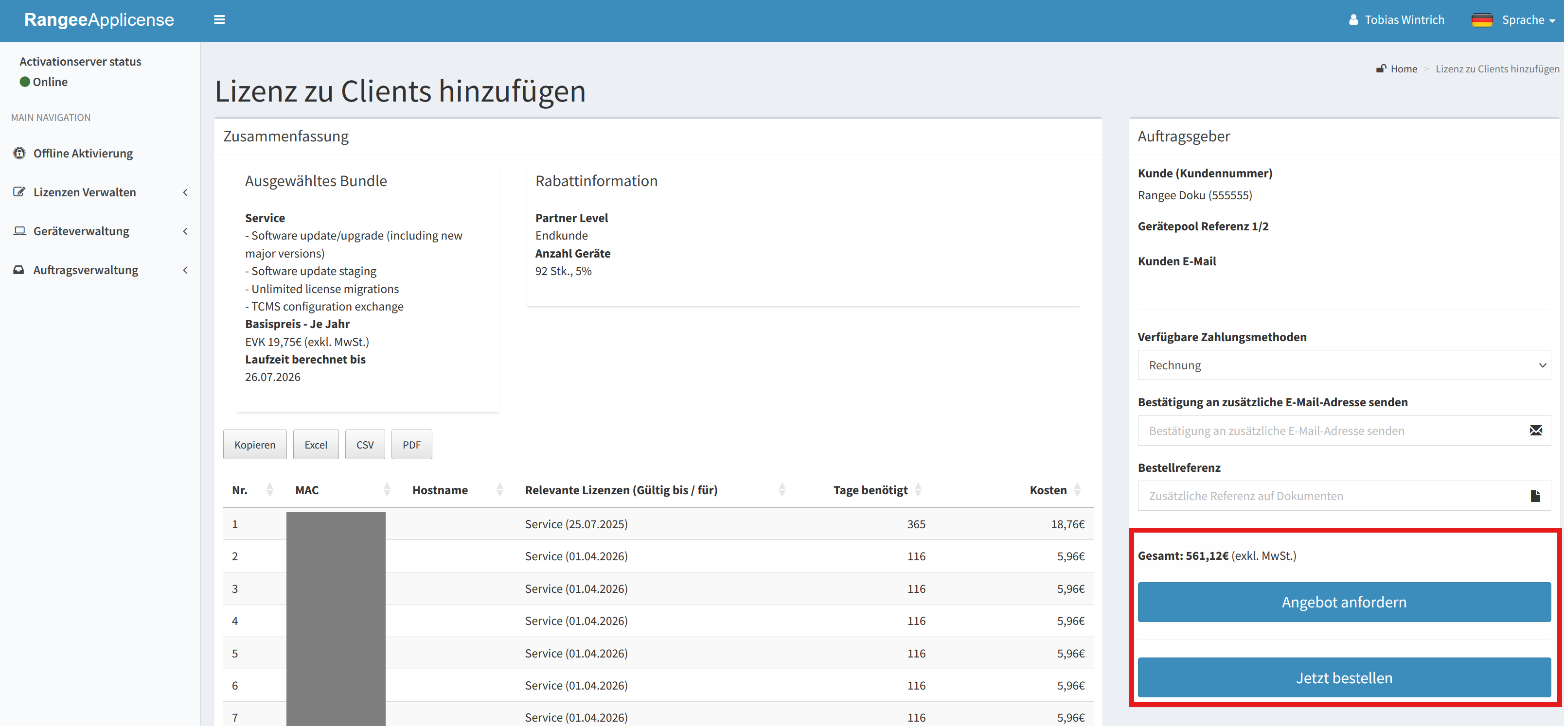
Task: Expand the Lizenzen Verwalten submenu chevron
Action: tap(185, 192)
